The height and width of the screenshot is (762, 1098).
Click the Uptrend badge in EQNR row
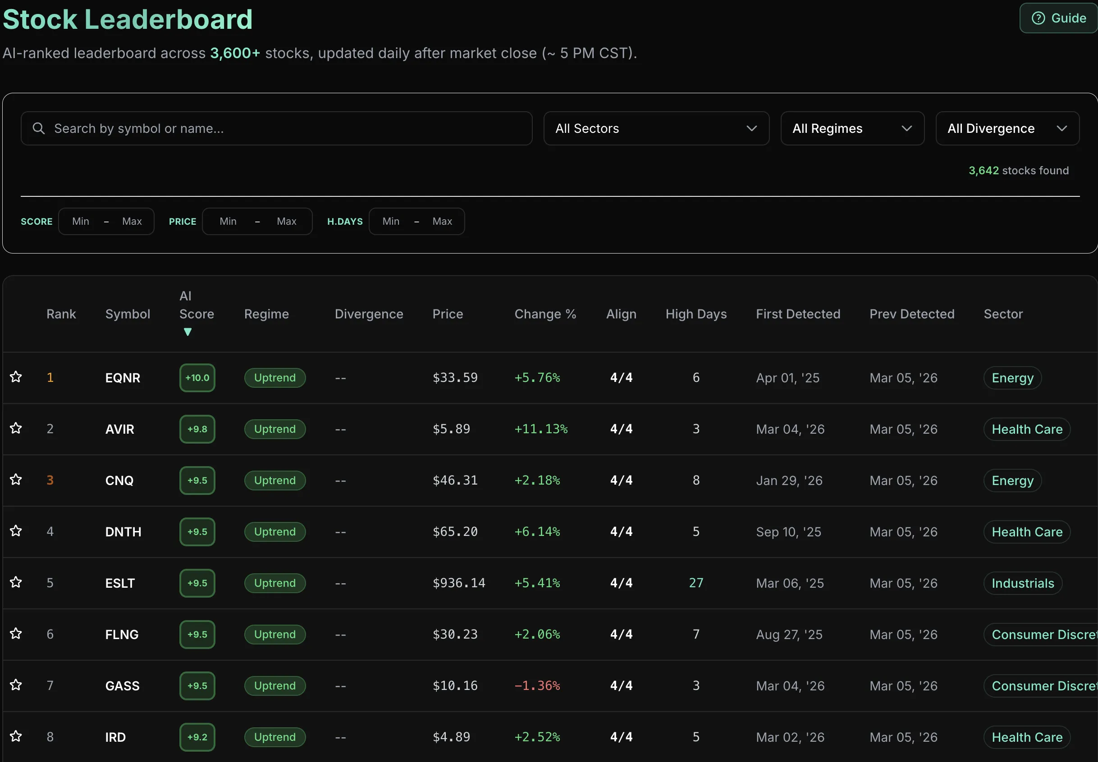(275, 378)
